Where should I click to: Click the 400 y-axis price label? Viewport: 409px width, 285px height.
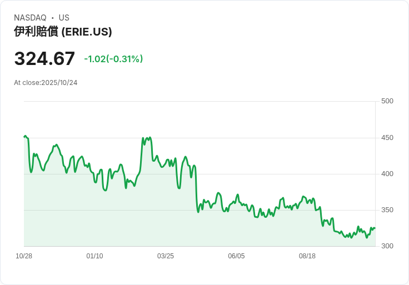pos(387,174)
